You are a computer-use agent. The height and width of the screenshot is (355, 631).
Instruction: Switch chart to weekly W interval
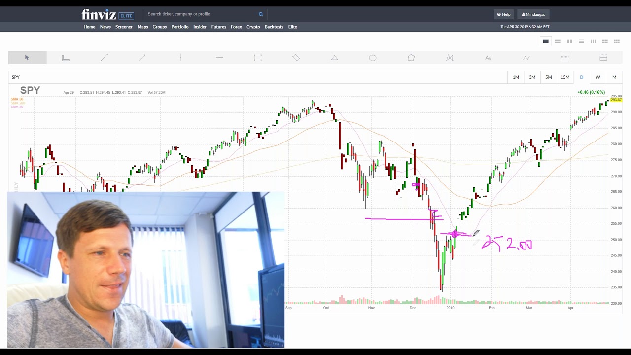(598, 77)
